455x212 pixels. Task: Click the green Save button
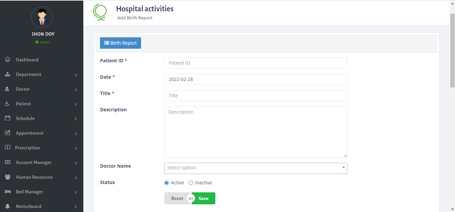[x=203, y=198]
